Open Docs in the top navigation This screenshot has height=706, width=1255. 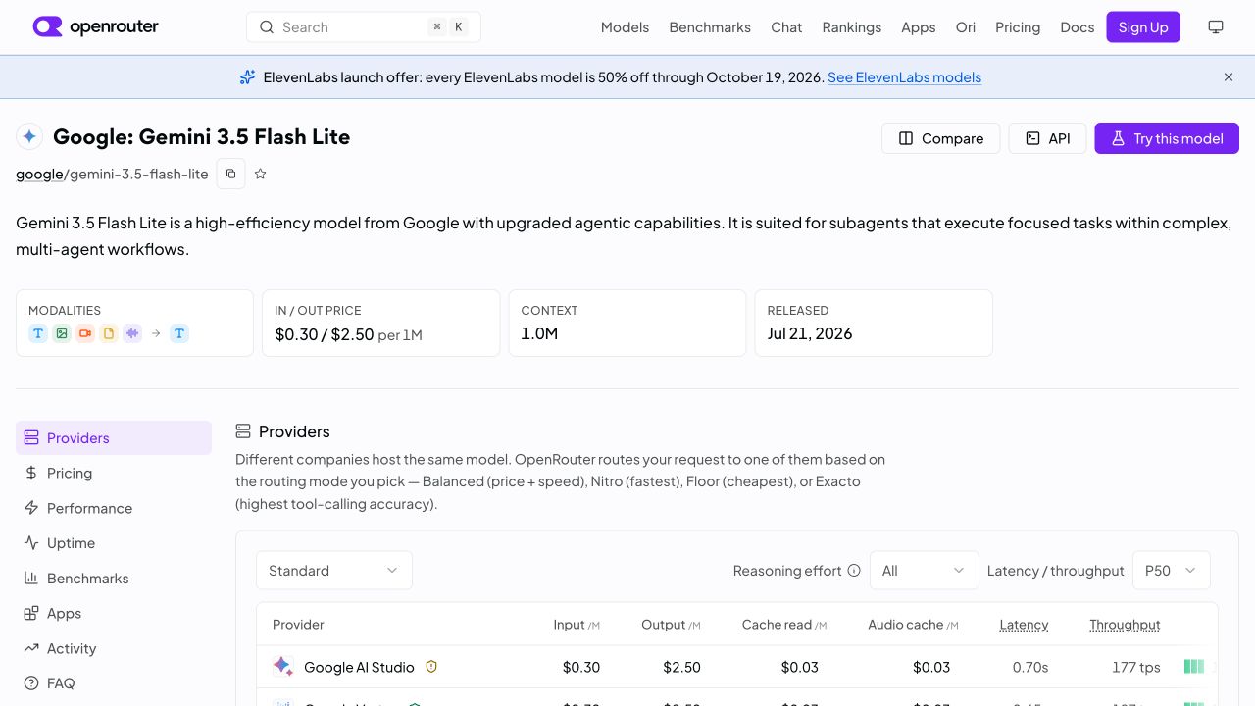pos(1078,27)
